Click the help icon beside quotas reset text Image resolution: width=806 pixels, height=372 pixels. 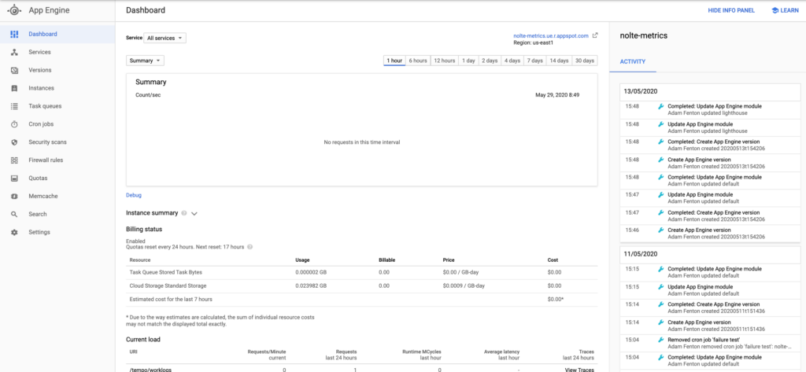[250, 247]
